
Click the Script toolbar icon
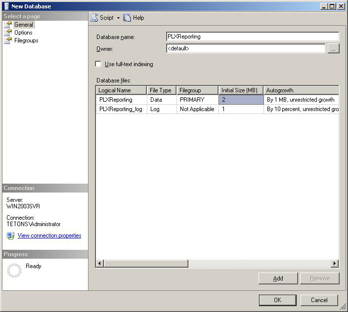(x=94, y=18)
